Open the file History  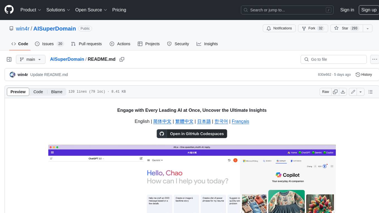click(x=364, y=74)
